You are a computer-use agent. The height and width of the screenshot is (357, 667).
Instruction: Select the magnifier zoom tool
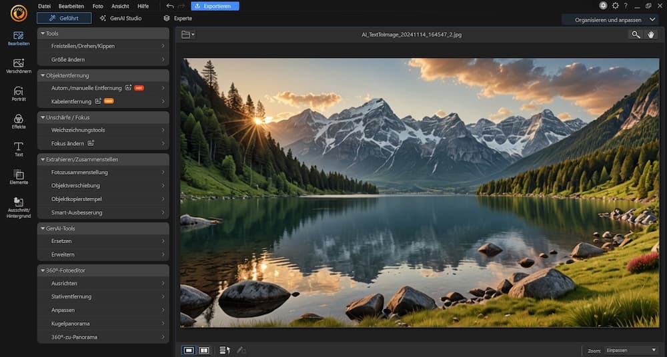click(x=636, y=35)
